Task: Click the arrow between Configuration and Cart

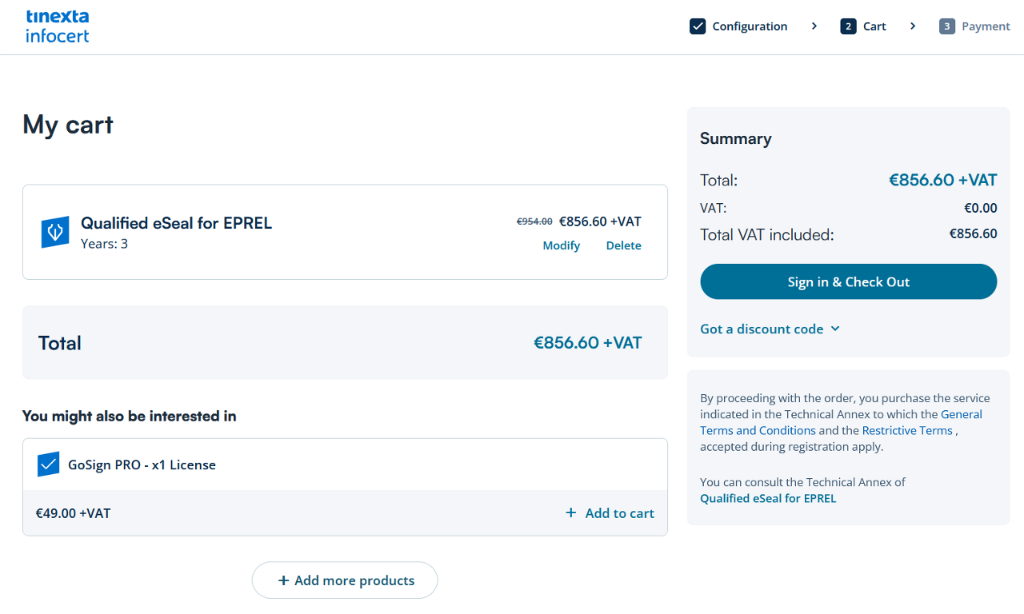Action: (x=814, y=26)
